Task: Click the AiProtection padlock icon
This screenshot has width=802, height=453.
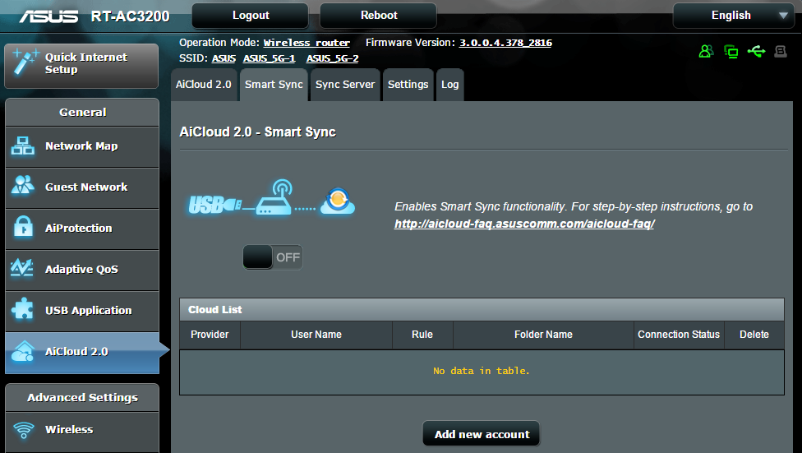Action: click(23, 227)
